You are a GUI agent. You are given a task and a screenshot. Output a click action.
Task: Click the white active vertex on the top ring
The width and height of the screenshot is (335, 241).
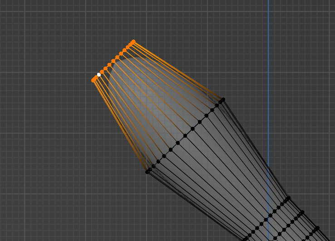99,75
